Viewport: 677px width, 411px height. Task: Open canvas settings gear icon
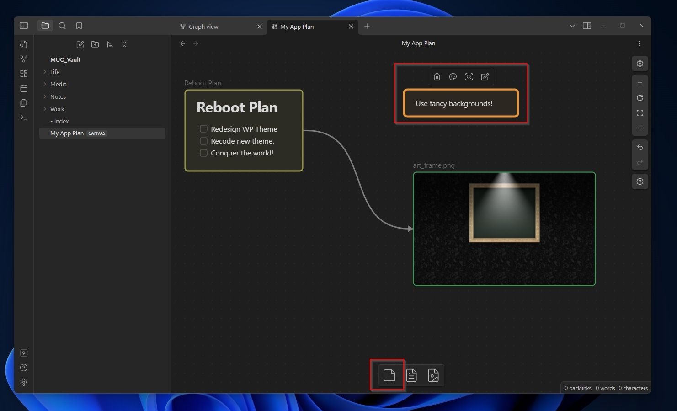pyautogui.click(x=640, y=64)
